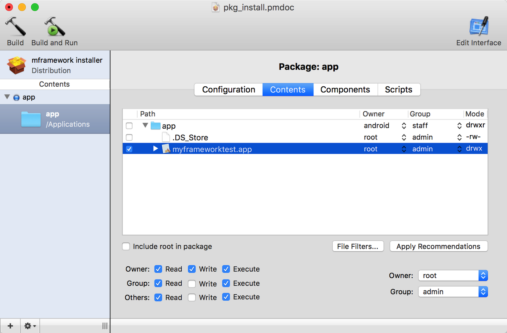
Task: Toggle Group Write permission checkbox
Action: (x=192, y=284)
